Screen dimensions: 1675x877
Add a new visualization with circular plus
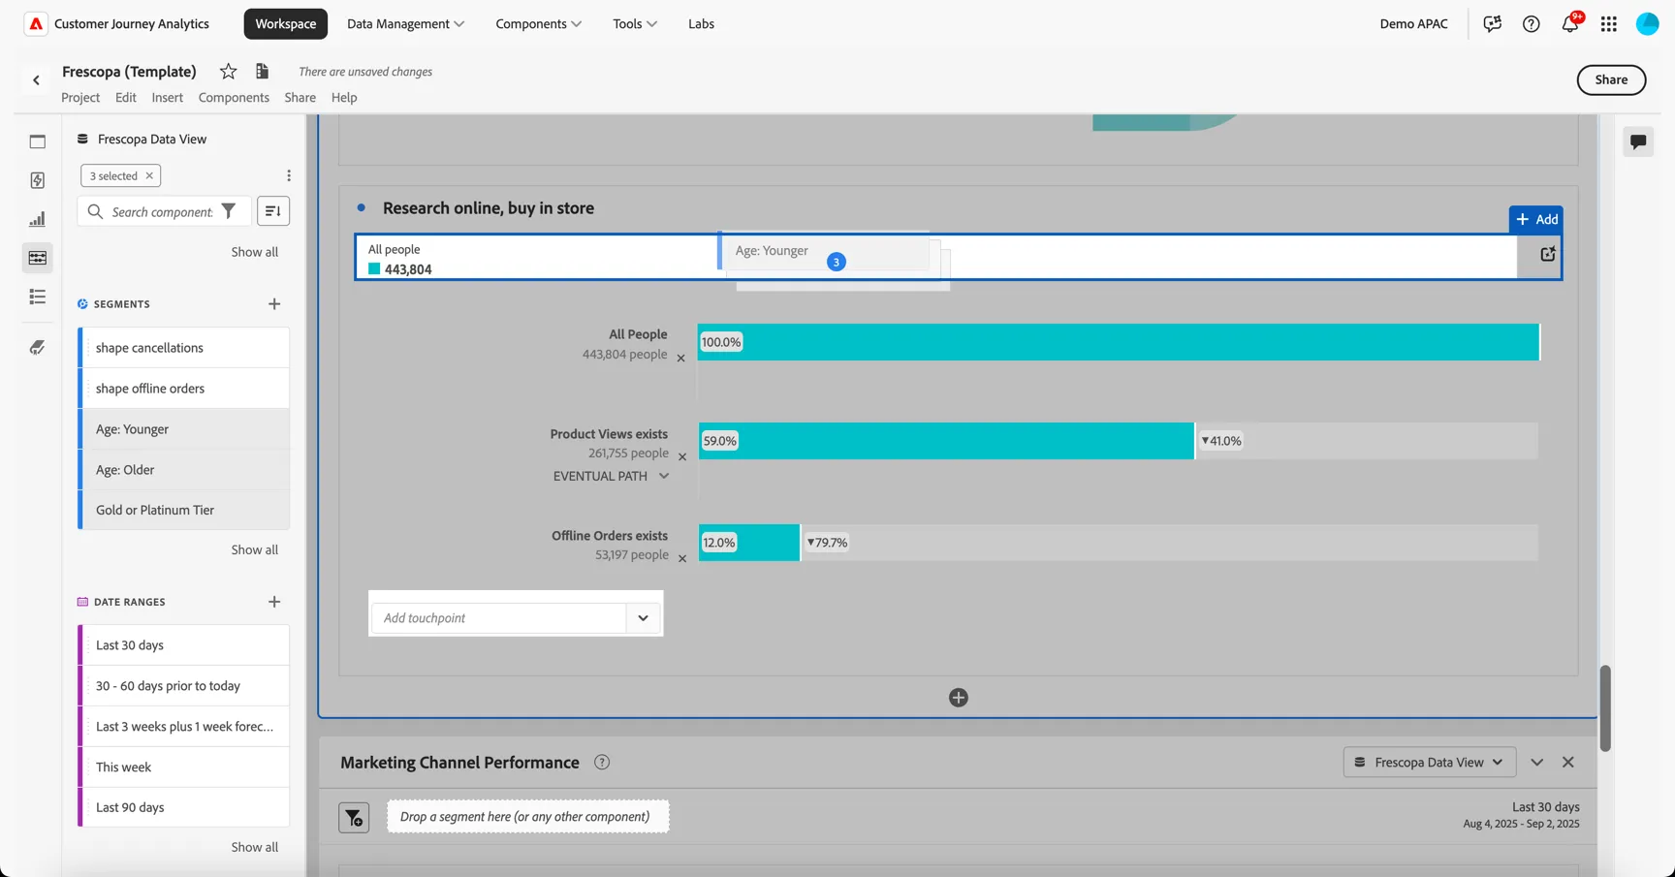959,698
